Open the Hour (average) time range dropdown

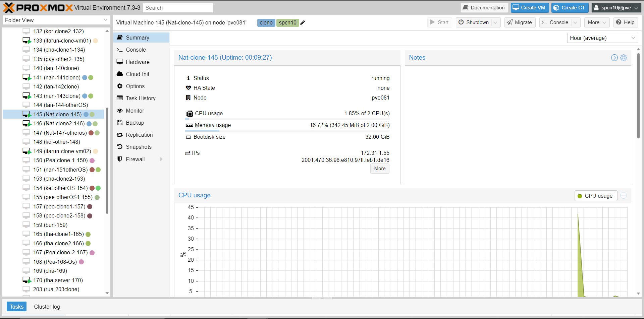pyautogui.click(x=602, y=38)
